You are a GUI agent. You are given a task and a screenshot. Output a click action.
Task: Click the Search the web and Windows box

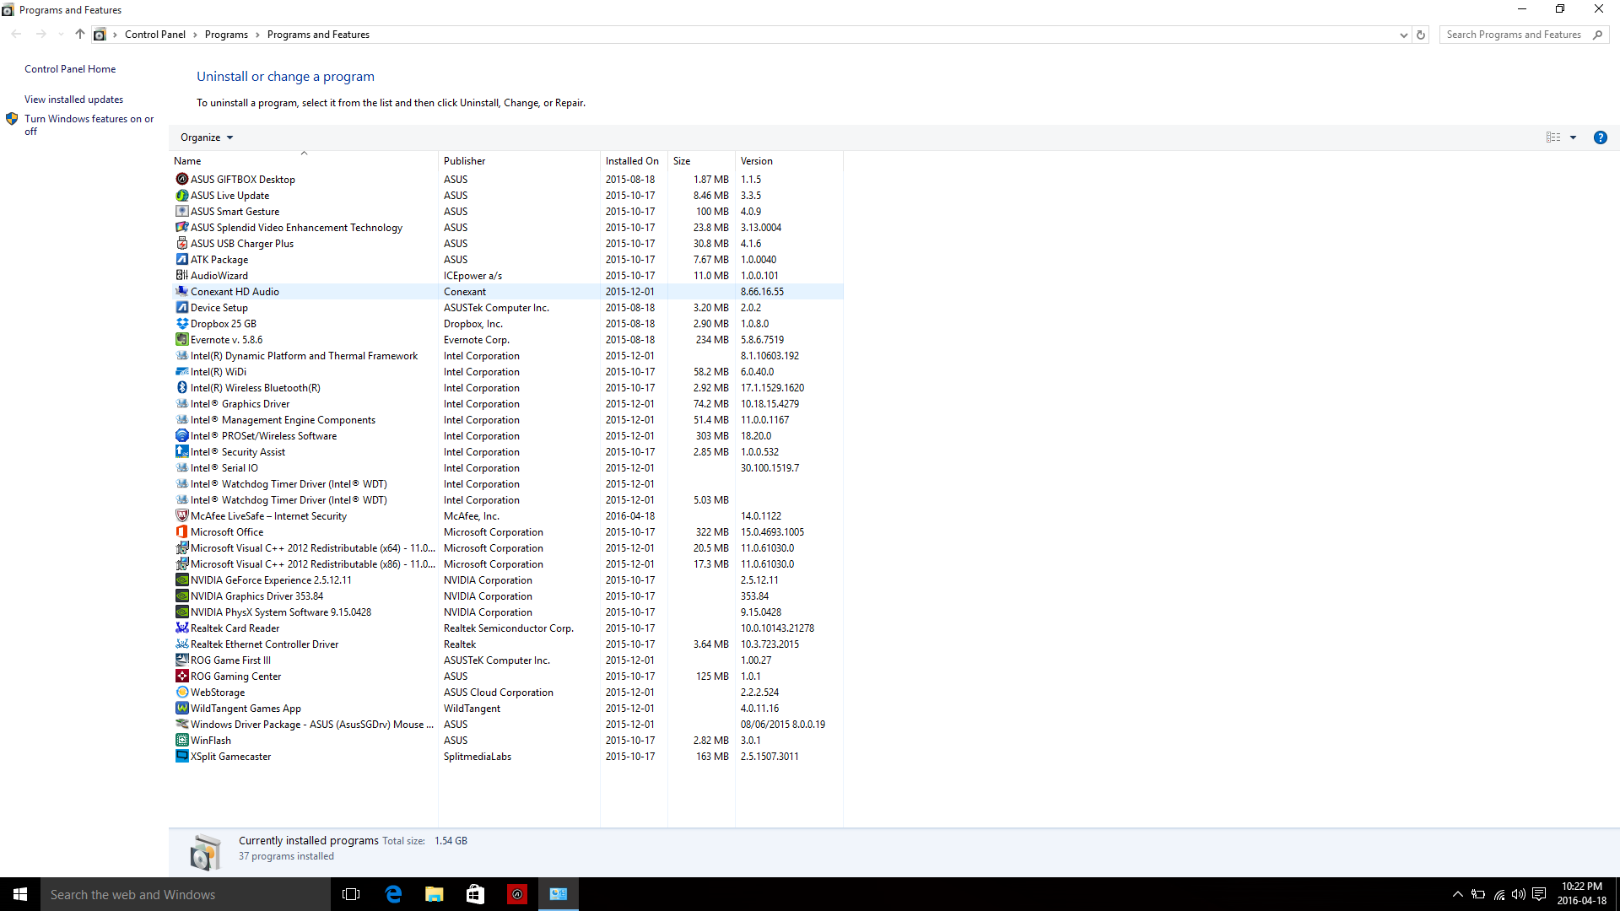click(186, 894)
